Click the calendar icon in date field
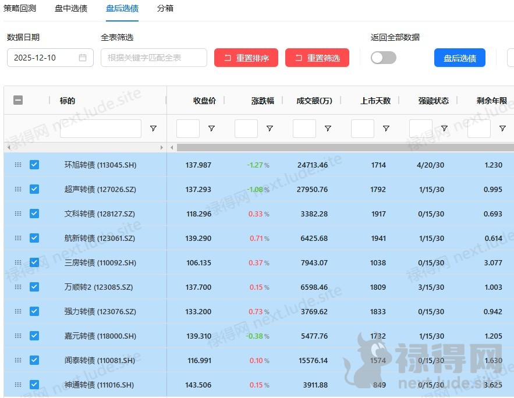514x398 pixels. (83, 58)
